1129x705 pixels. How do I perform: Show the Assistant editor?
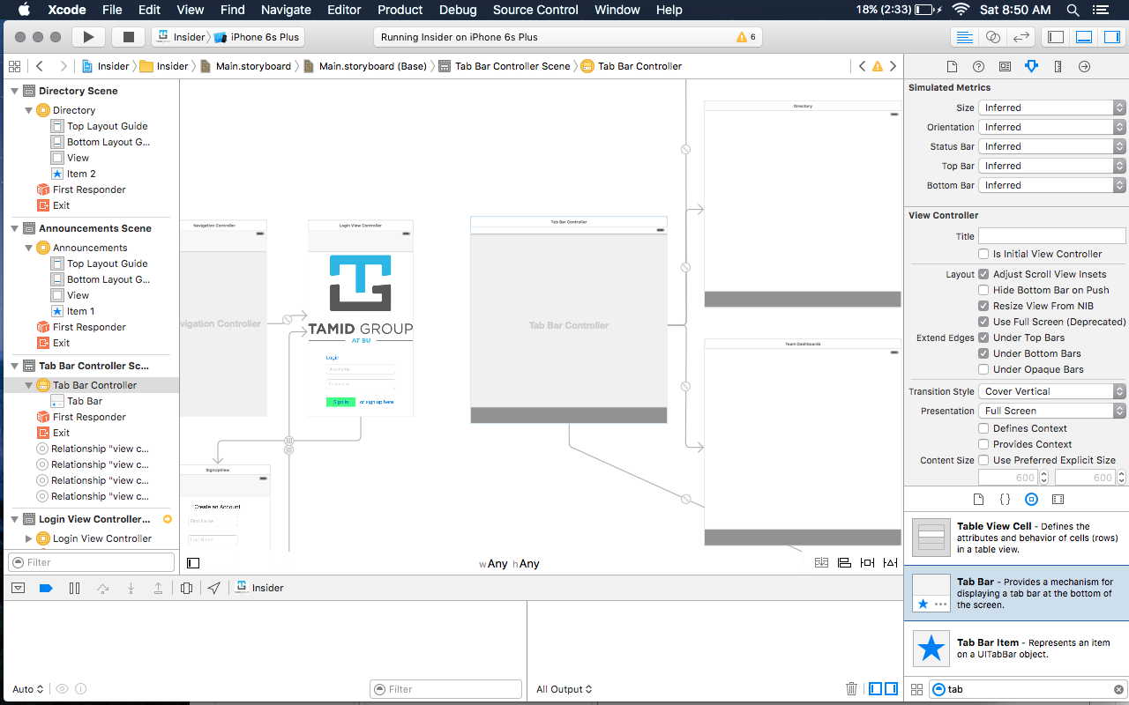(x=993, y=37)
